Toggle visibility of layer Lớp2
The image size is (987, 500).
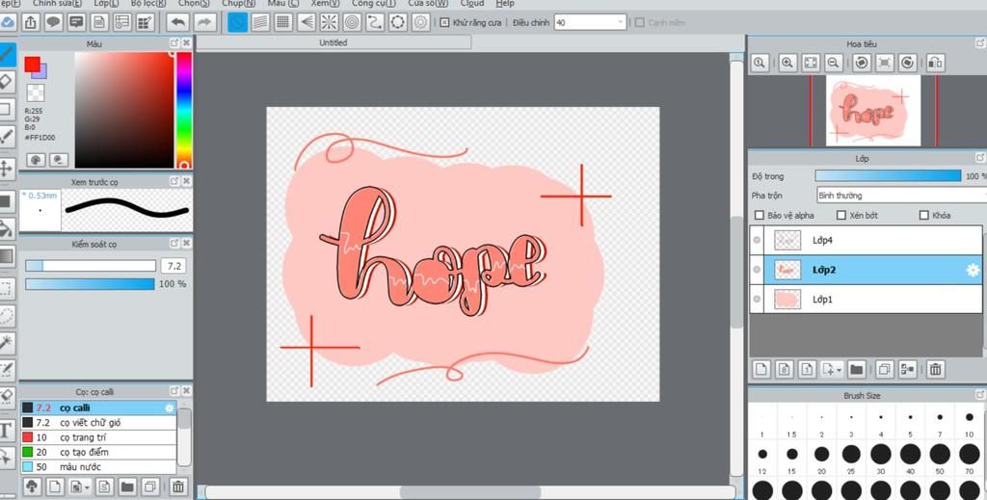(757, 269)
